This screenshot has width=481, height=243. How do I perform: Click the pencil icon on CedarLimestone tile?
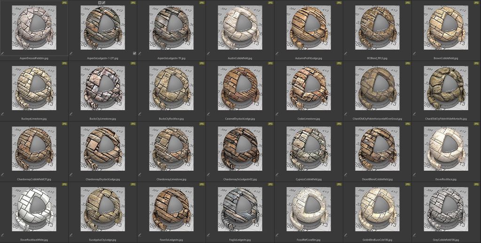coord(278,114)
